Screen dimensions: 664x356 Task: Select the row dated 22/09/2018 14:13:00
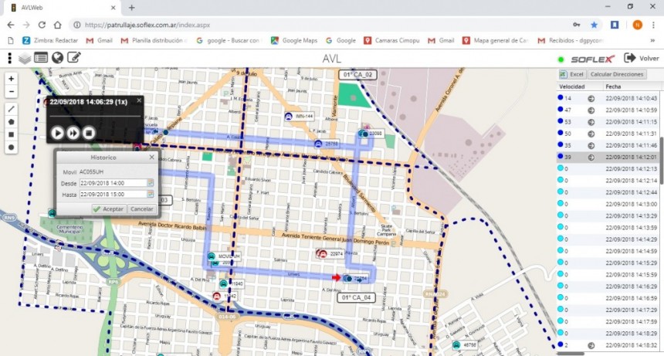click(608, 204)
